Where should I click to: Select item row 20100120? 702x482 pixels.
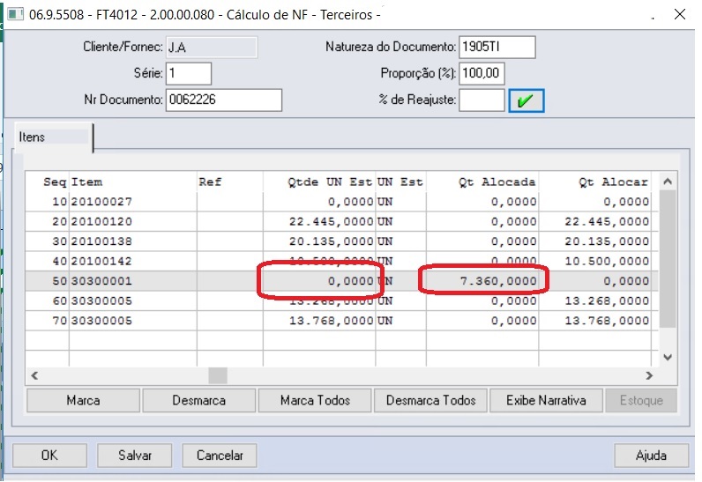pyautogui.click(x=341, y=221)
